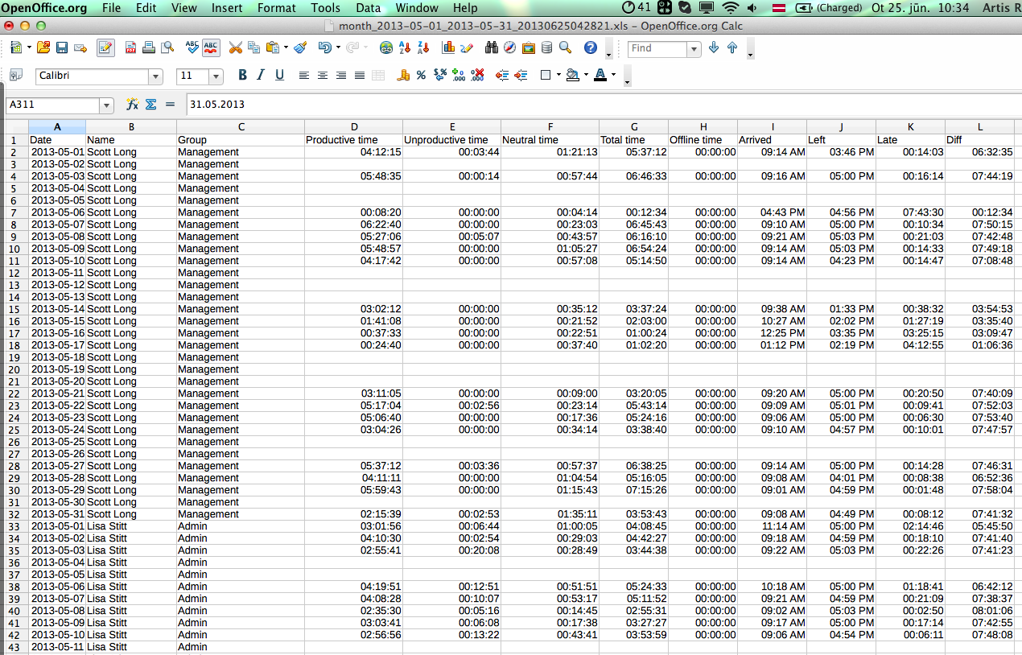Toggle AutoSpellcheck
This screenshot has width=1022, height=655.
211,48
